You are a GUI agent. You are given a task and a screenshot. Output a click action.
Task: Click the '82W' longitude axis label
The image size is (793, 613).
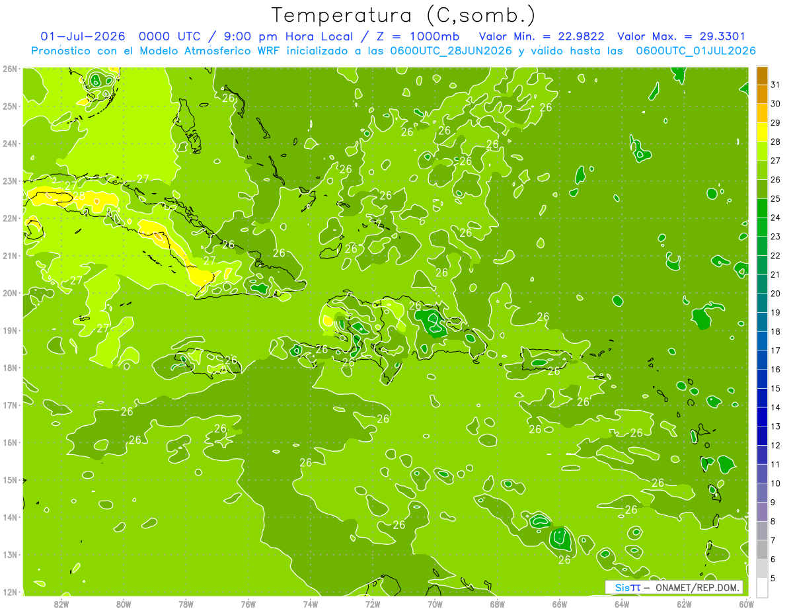(61, 604)
